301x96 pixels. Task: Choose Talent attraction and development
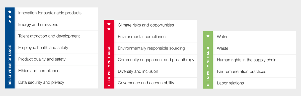point(56,36)
